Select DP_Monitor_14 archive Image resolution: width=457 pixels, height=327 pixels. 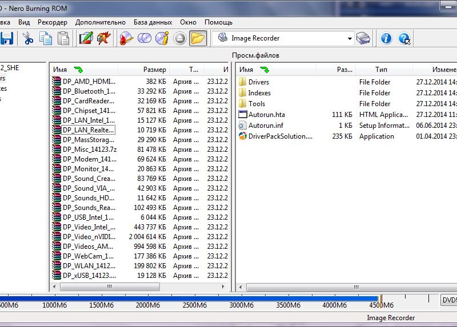pos(88,169)
